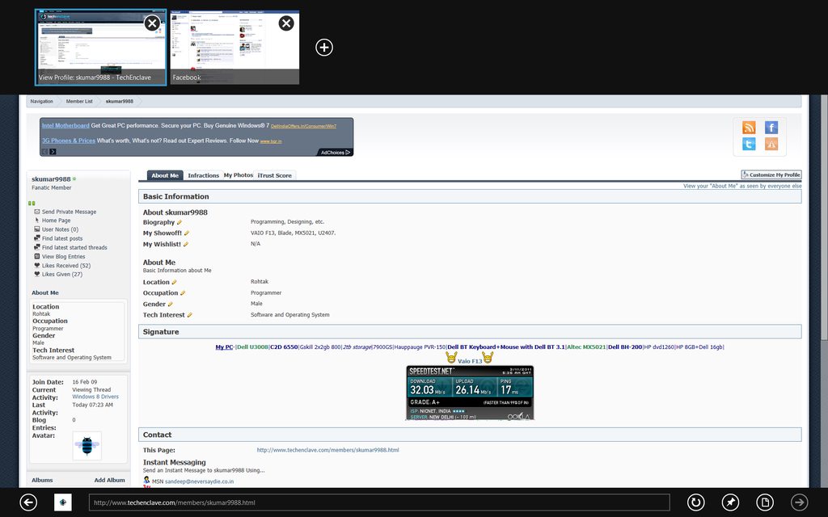The width and height of the screenshot is (828, 517).
Task: Click Find latest posts
Action: (x=62, y=238)
